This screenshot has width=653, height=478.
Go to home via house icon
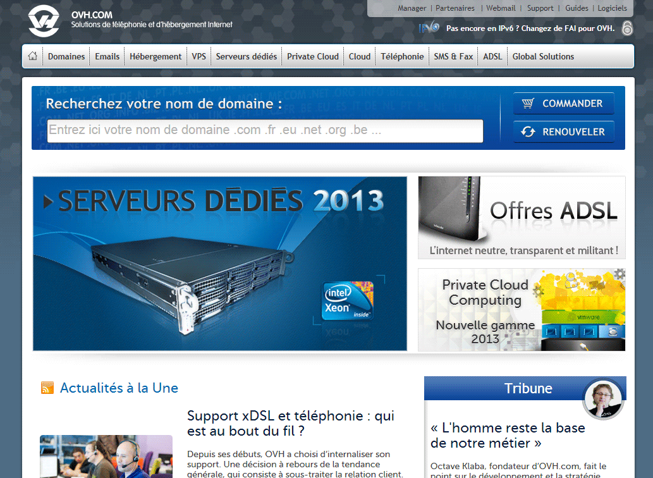[x=32, y=56]
